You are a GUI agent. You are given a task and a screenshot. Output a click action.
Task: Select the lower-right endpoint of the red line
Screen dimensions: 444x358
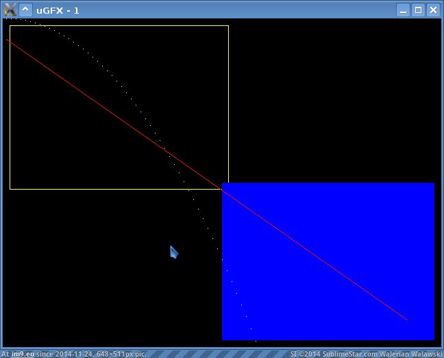(x=407, y=319)
